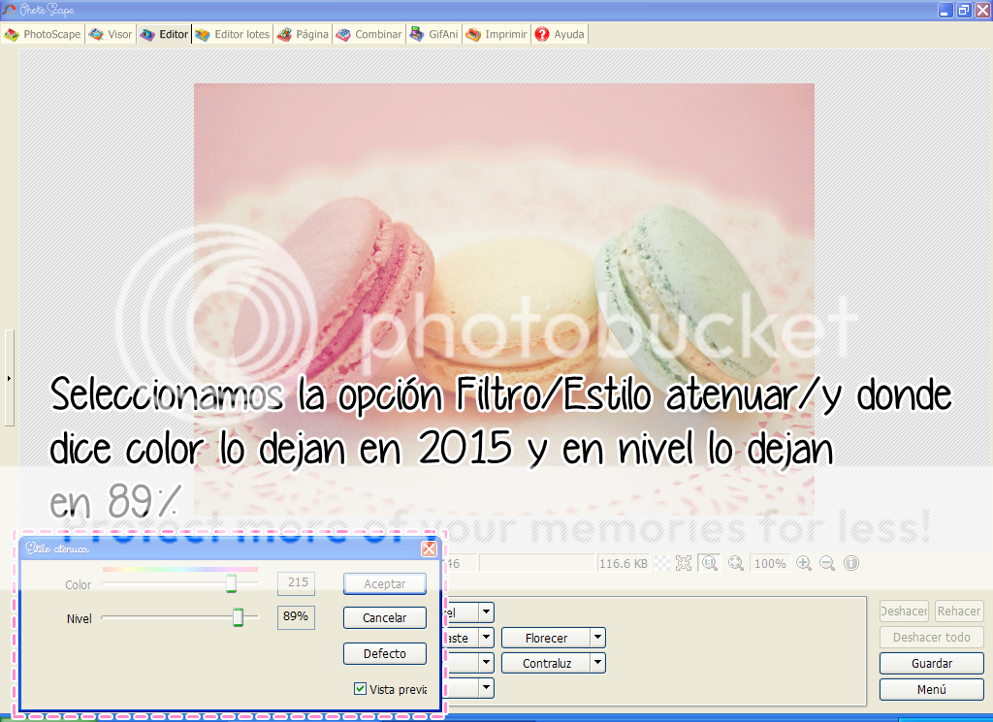993x722 pixels.
Task: Click the fit-to-window zoom icon
Action: [684, 563]
